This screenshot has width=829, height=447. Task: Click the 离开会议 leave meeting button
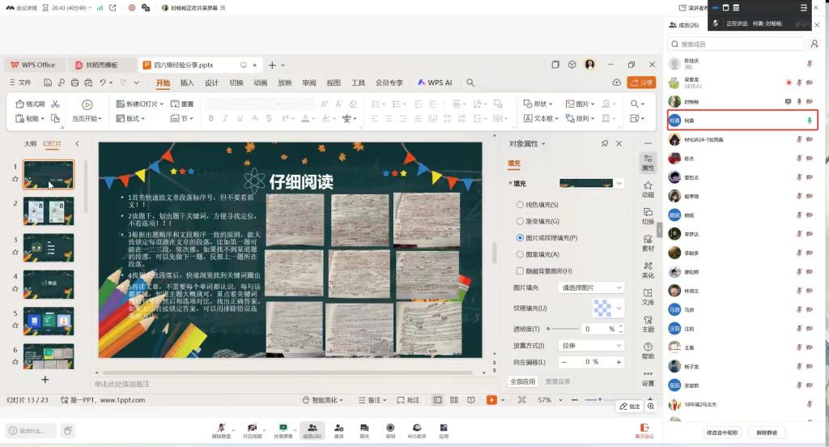pyautogui.click(x=644, y=429)
